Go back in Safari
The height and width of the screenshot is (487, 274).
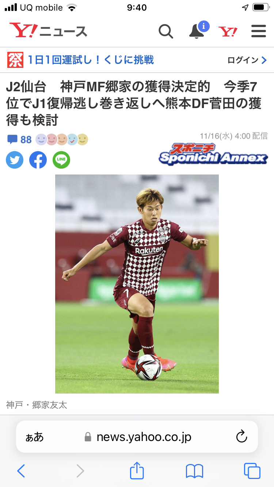21,471
